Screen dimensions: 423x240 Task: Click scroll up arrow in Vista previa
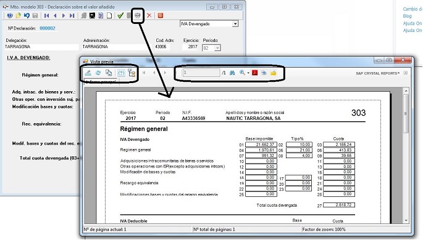(406, 91)
